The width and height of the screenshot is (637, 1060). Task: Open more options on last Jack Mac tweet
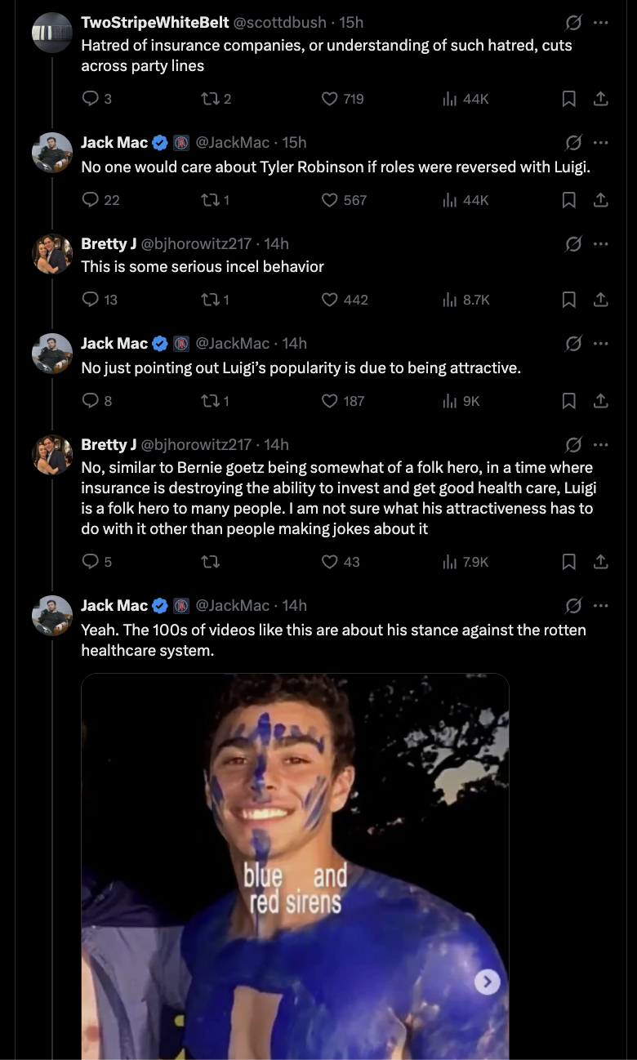point(601,606)
